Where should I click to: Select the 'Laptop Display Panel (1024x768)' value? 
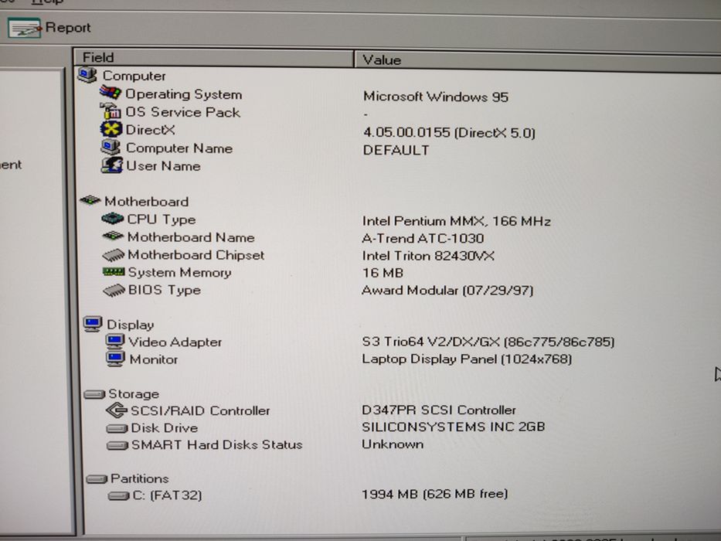(x=467, y=359)
